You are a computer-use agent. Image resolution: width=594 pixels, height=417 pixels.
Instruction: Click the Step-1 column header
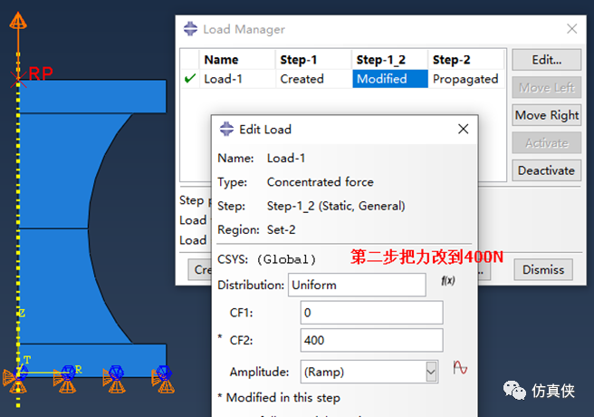(x=313, y=60)
